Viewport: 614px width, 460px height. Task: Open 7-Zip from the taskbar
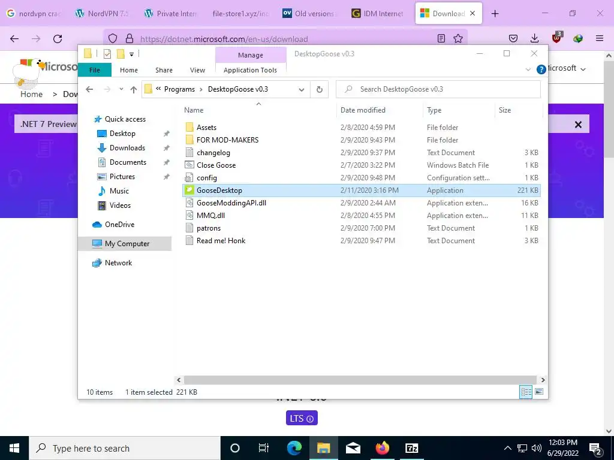(411, 448)
